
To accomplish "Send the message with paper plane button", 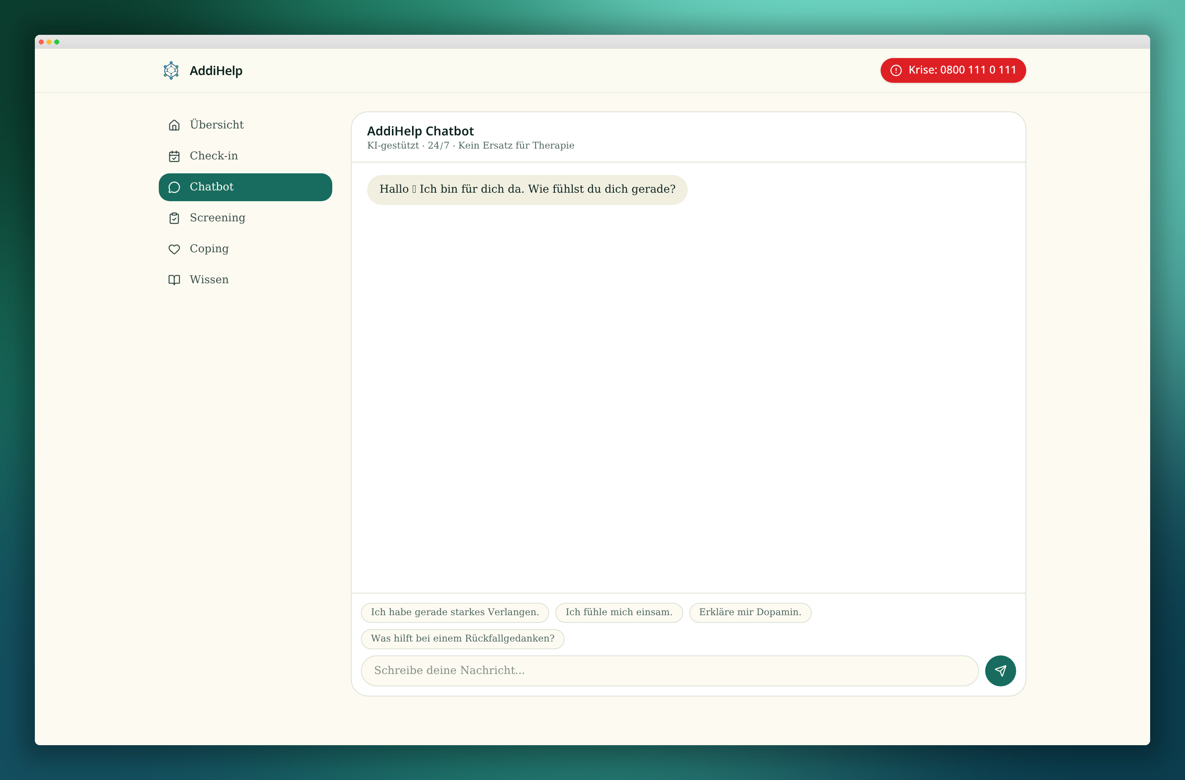I will pos(1000,671).
